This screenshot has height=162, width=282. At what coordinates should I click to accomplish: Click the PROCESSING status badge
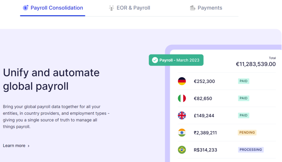coord(251,150)
